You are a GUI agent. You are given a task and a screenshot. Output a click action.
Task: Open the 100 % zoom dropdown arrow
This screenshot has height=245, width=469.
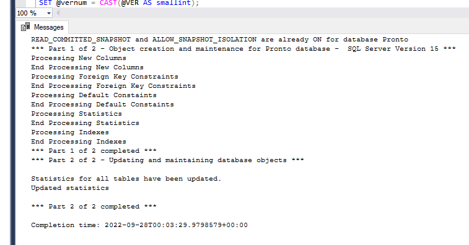tap(49, 13)
